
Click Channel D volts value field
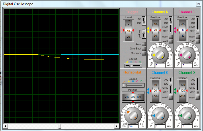(x=187, y=126)
